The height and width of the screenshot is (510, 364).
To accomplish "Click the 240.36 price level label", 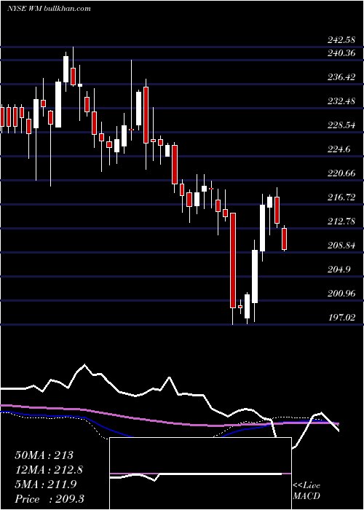I will 341,52.
